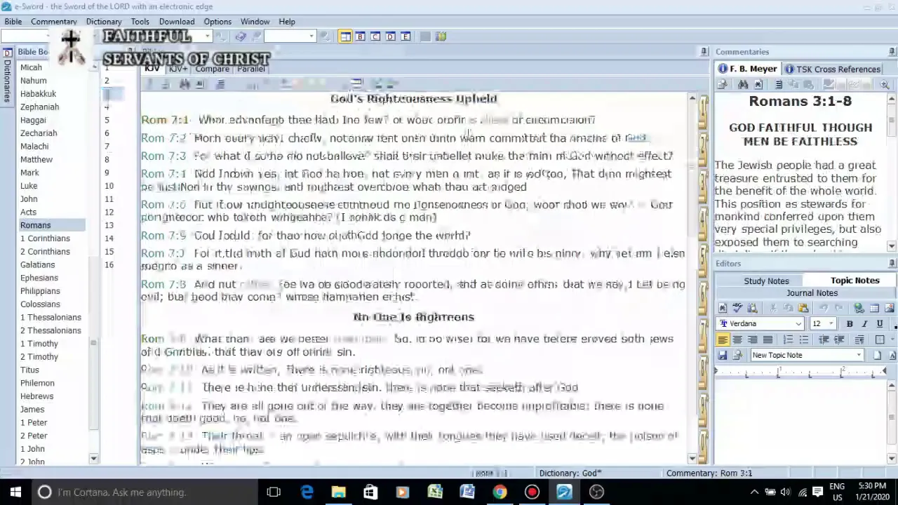
Task: Open the Options menu
Action: [x=217, y=22]
